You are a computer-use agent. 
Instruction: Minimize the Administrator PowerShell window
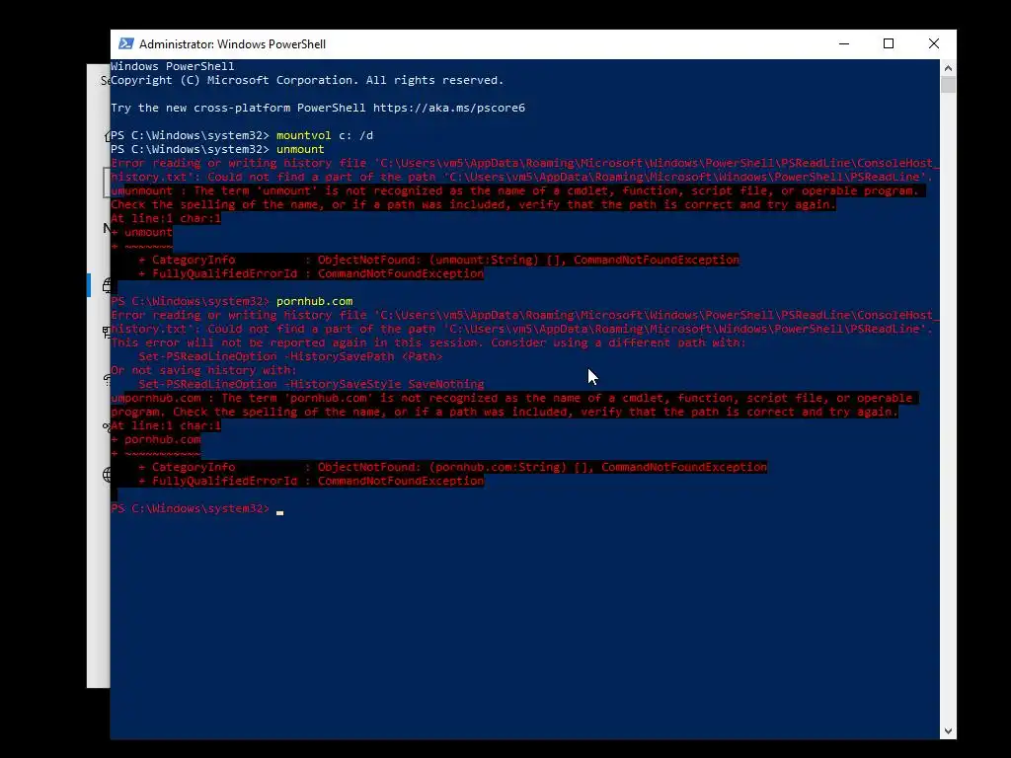point(843,43)
